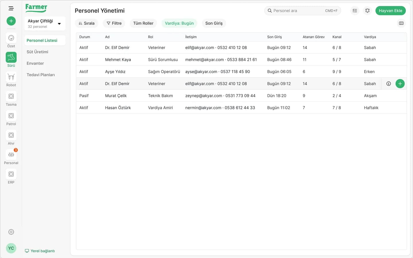Toggle column layout icon above table
The image size is (413, 258).
pos(401,23)
